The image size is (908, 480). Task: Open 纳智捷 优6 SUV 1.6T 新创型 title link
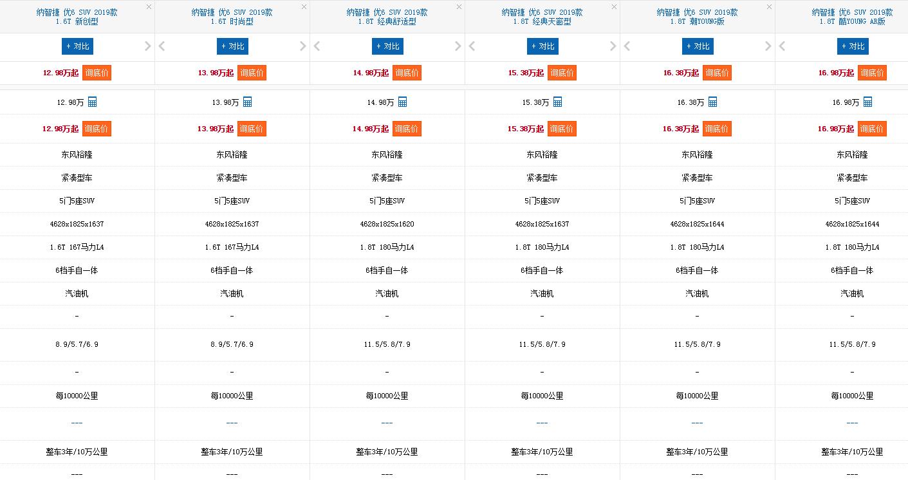tap(77, 17)
